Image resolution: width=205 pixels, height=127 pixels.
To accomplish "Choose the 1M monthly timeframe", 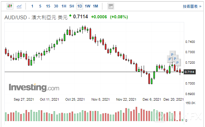I will tap(96, 6).
